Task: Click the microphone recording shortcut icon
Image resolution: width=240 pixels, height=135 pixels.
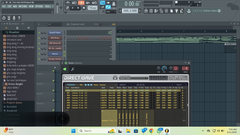Action: click(x=14, y=18)
